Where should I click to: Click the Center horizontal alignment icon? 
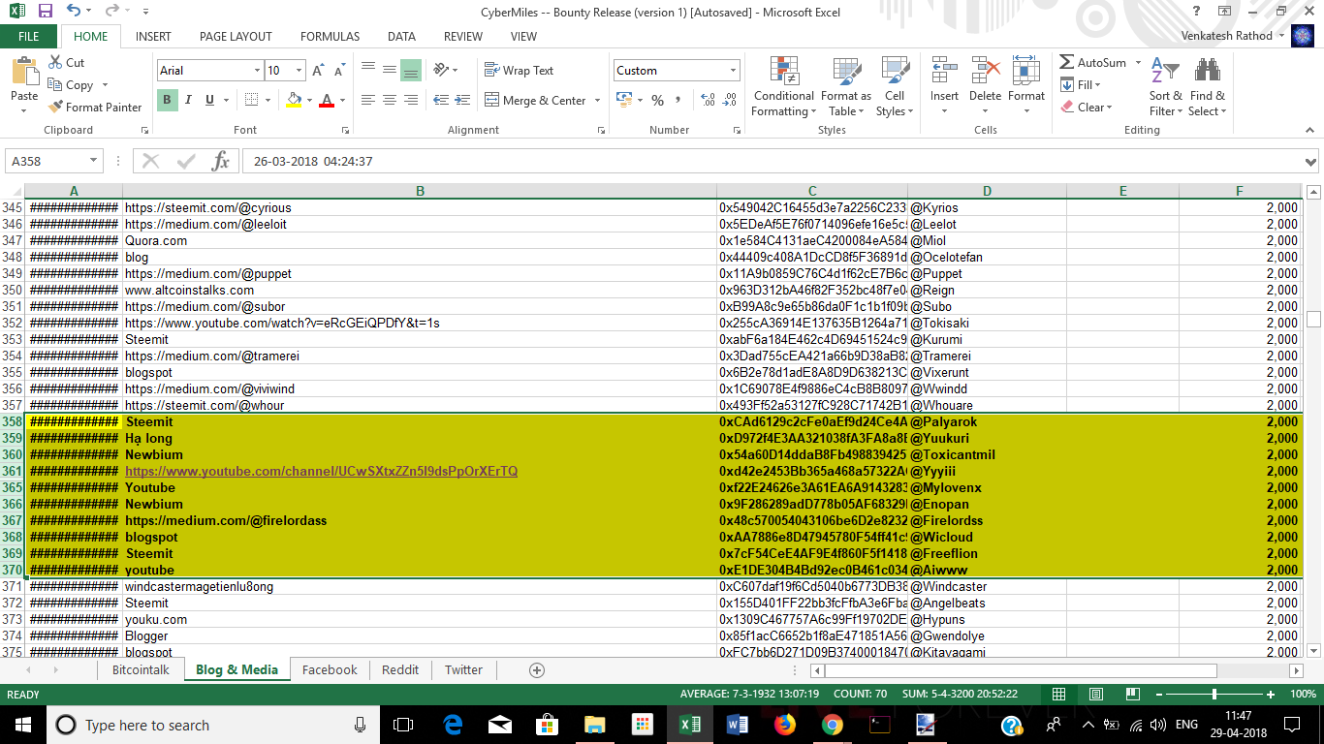coord(389,100)
